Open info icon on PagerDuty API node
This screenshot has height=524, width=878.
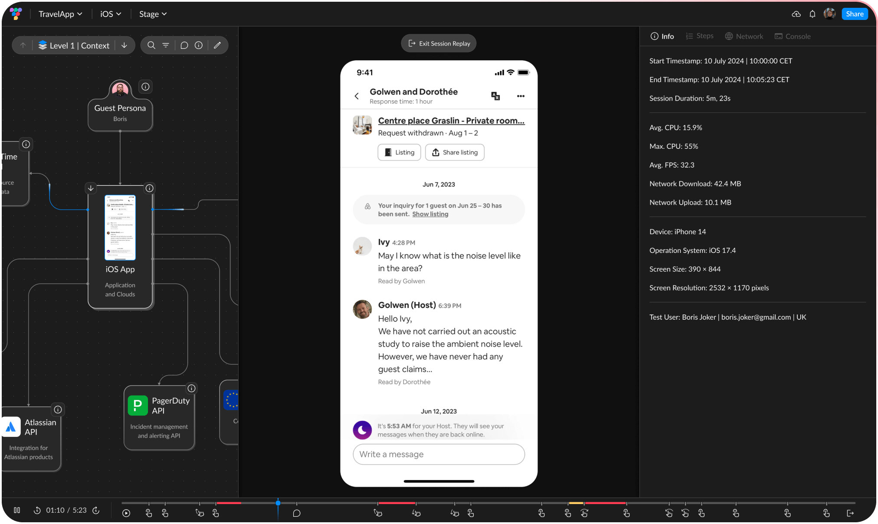click(191, 388)
